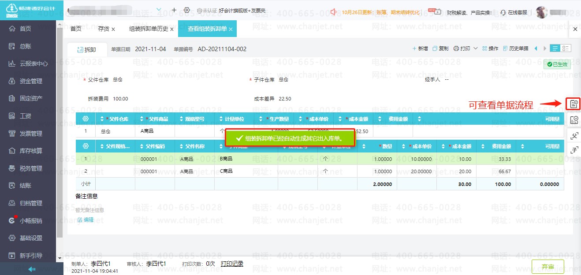Switch to the 组装拆卸单历史 tab
581x275 pixels.
[x=148, y=29]
